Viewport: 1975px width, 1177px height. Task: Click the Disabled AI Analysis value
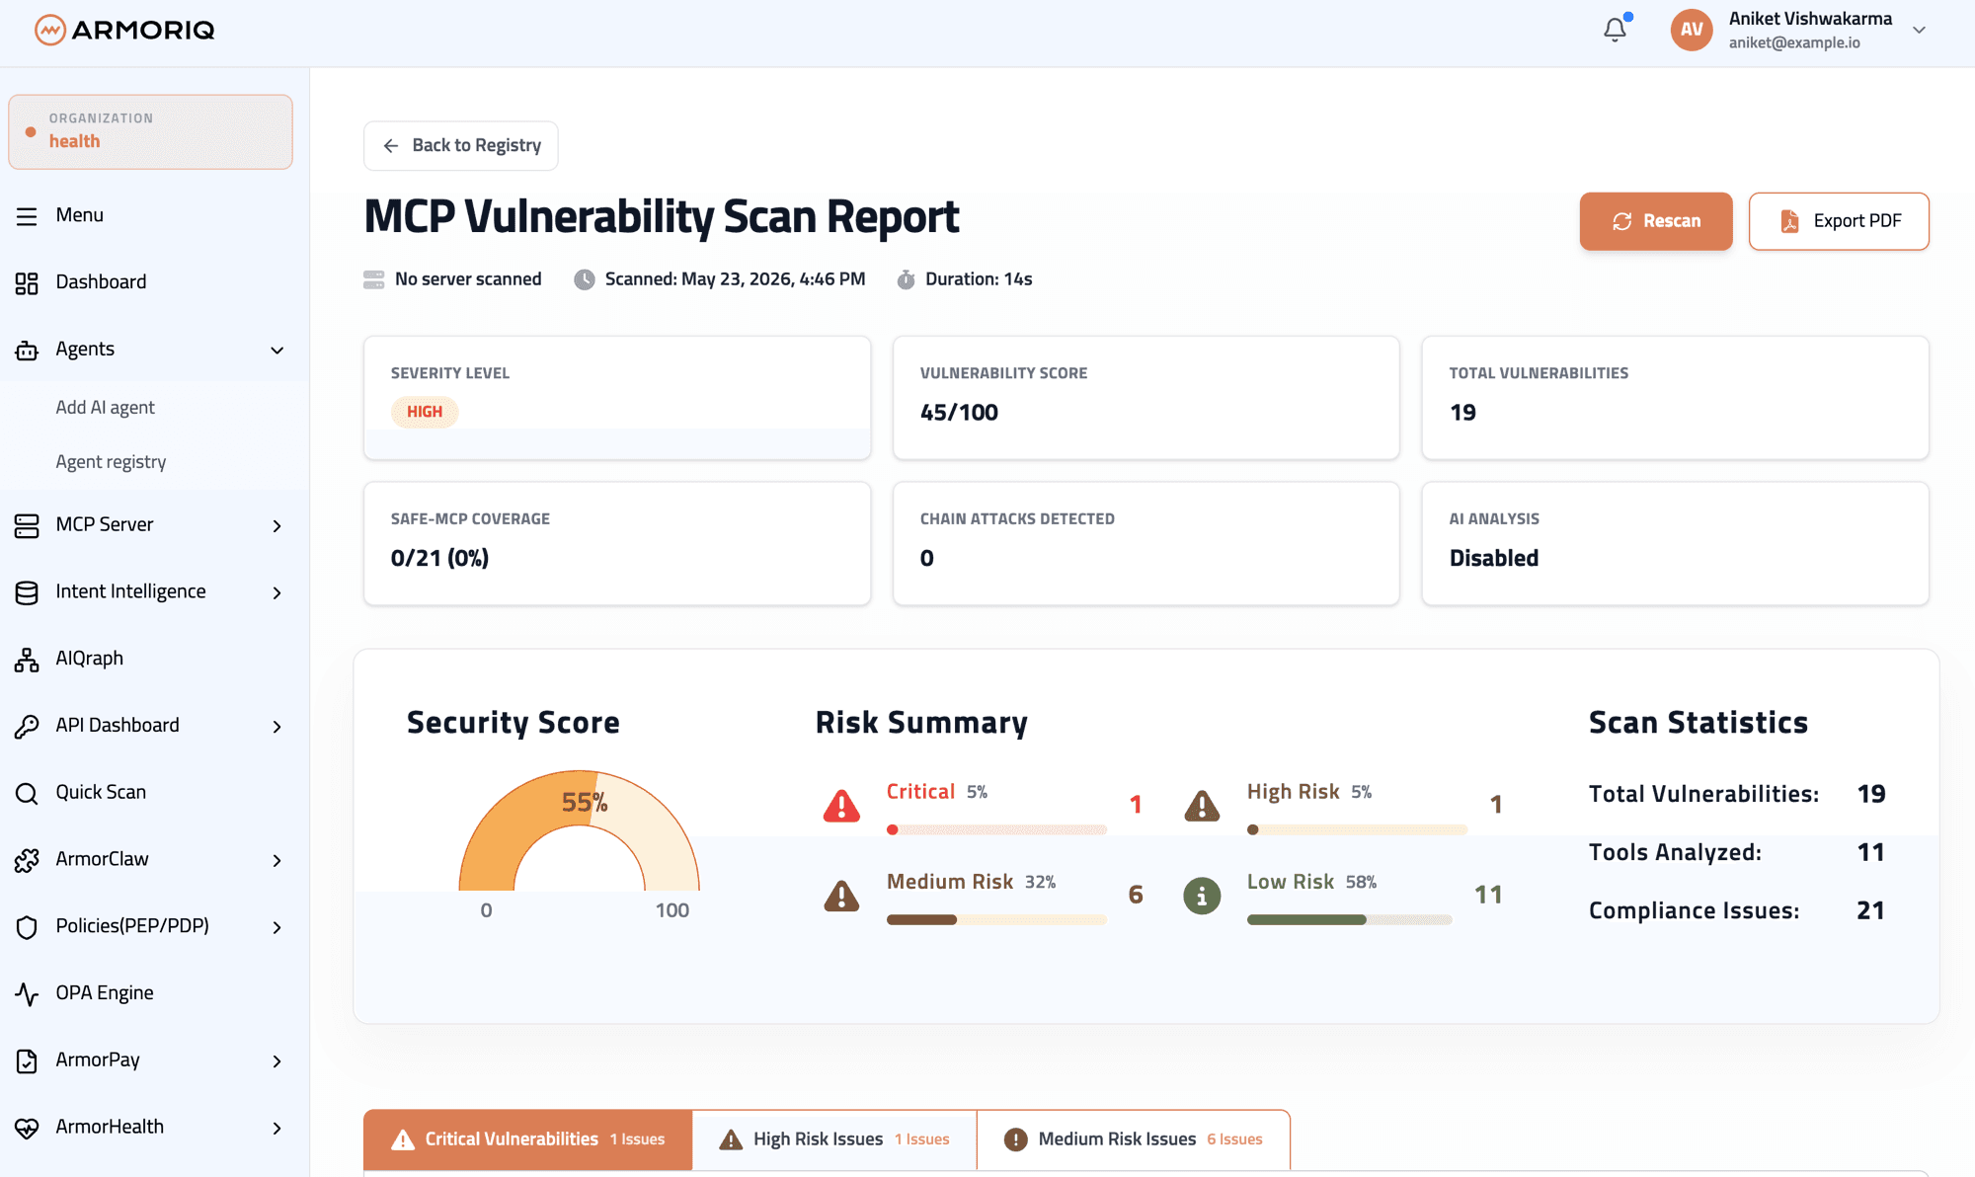(1494, 559)
